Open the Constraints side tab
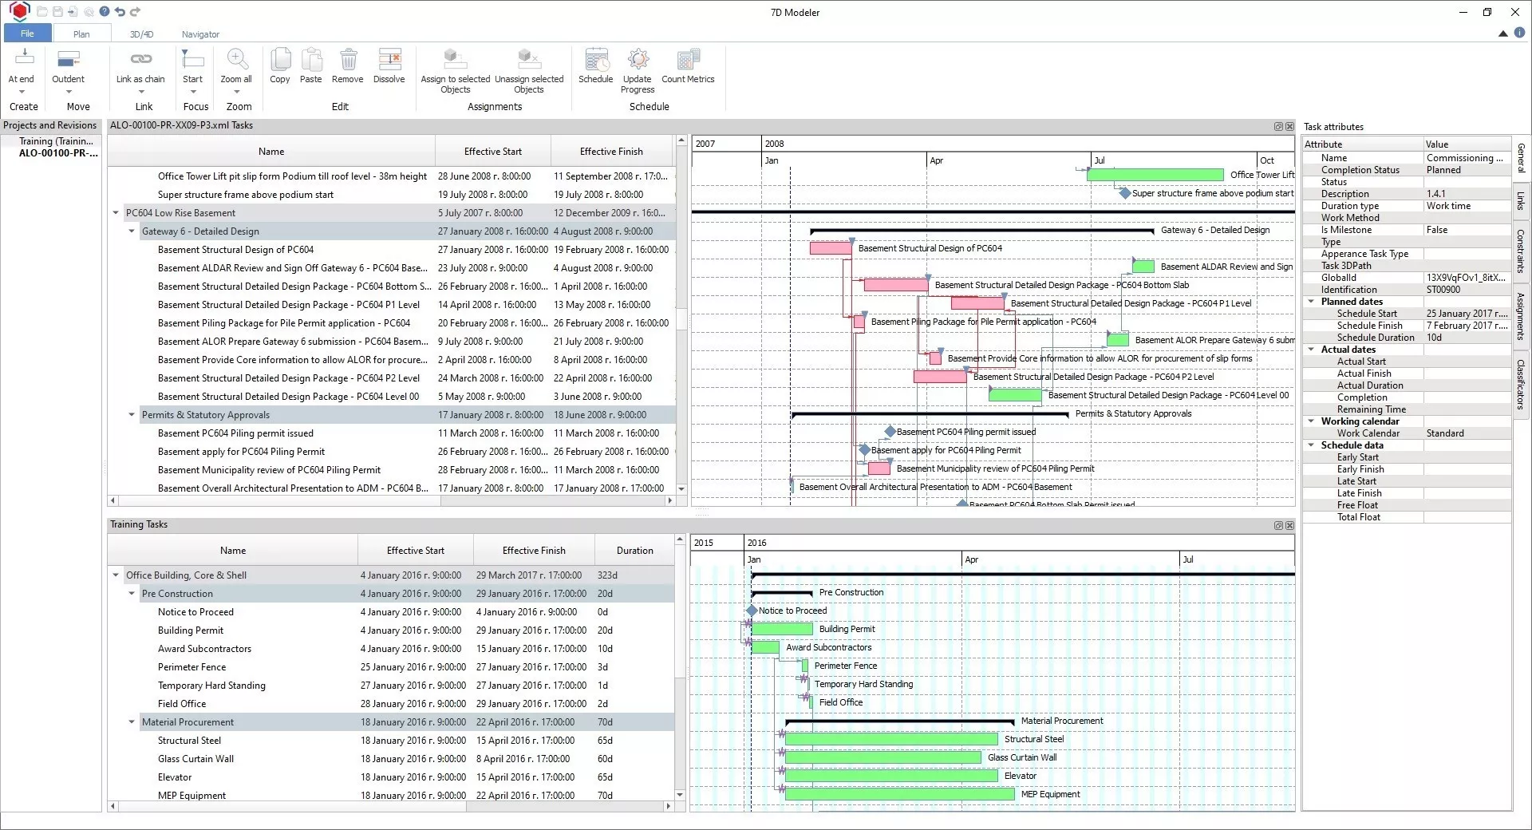This screenshot has width=1532, height=830. [x=1521, y=251]
